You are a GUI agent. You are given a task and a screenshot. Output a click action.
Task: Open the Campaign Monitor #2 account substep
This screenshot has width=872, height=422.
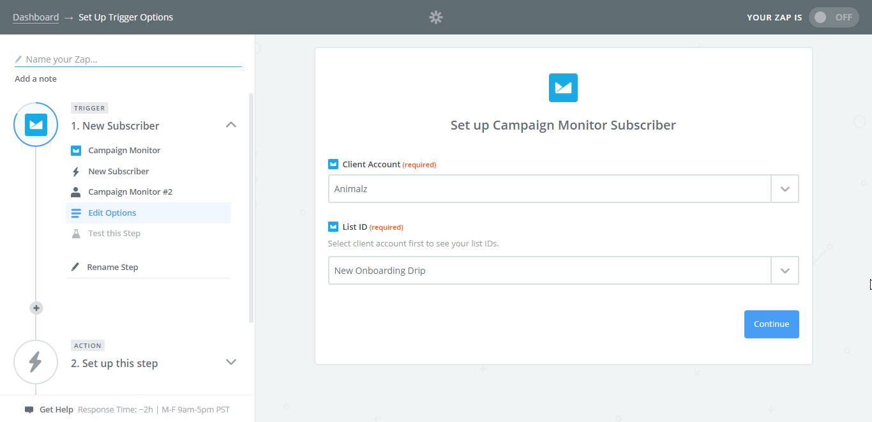click(x=130, y=192)
